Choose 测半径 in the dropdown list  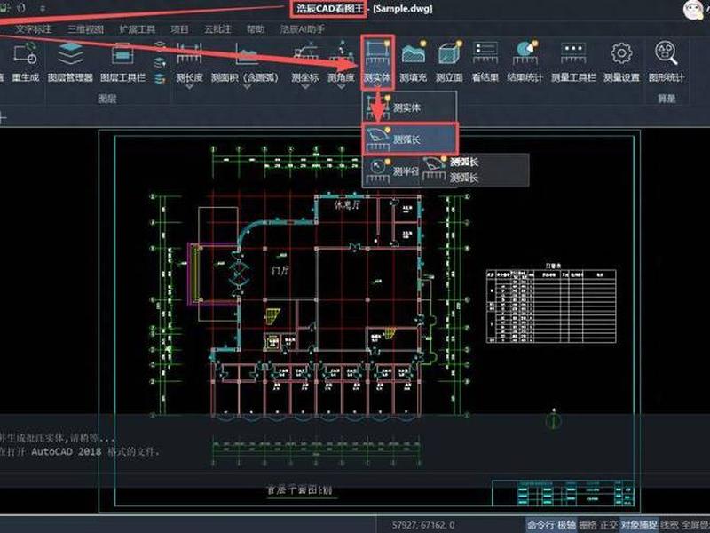(392, 171)
